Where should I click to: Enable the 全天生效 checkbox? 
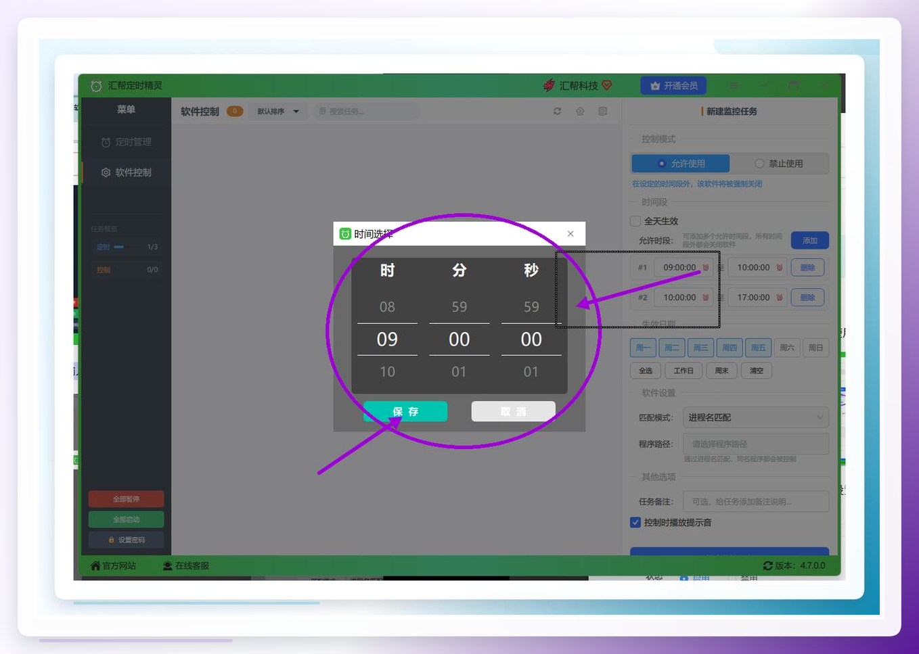[x=635, y=221]
